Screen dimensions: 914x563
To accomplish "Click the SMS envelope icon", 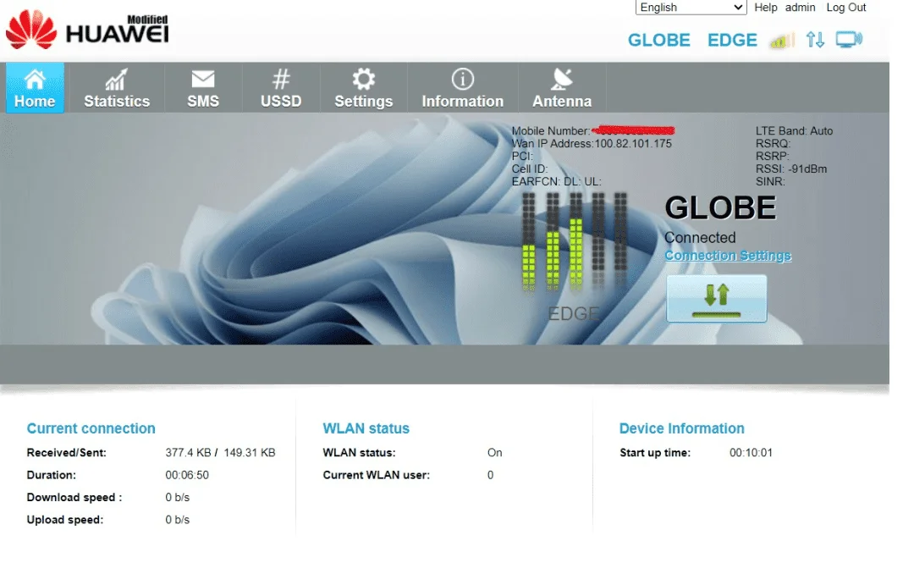I will [x=203, y=79].
